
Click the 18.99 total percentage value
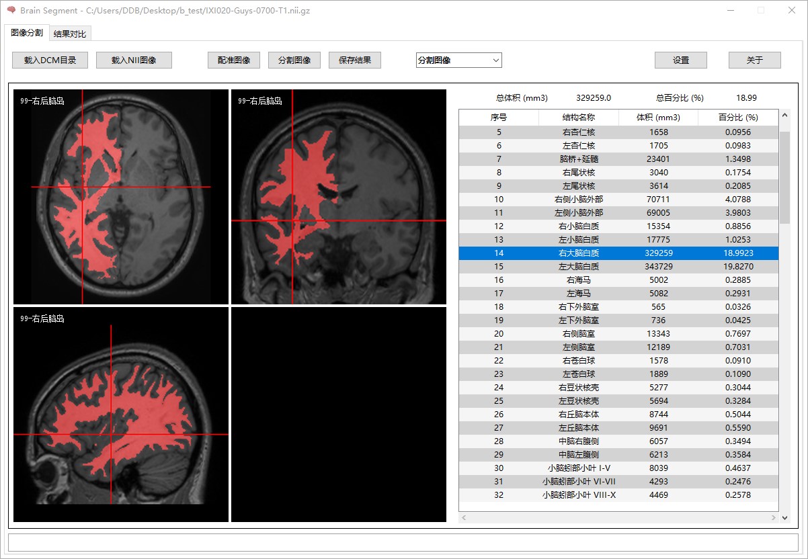[746, 98]
